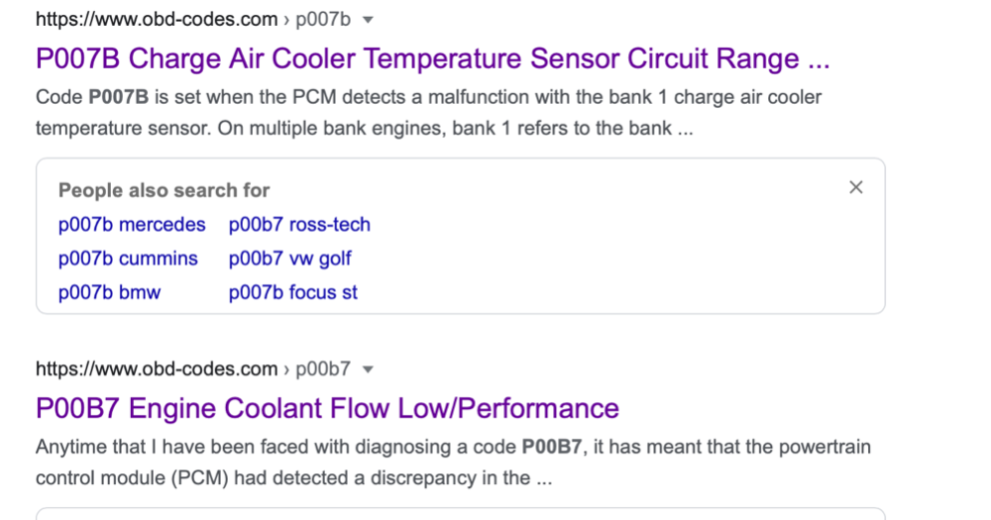Pick the p007b bmw related search
Image resolution: width=991 pixels, height=520 pixels.
pos(109,292)
